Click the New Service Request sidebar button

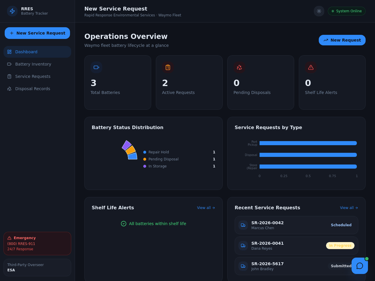point(37,33)
